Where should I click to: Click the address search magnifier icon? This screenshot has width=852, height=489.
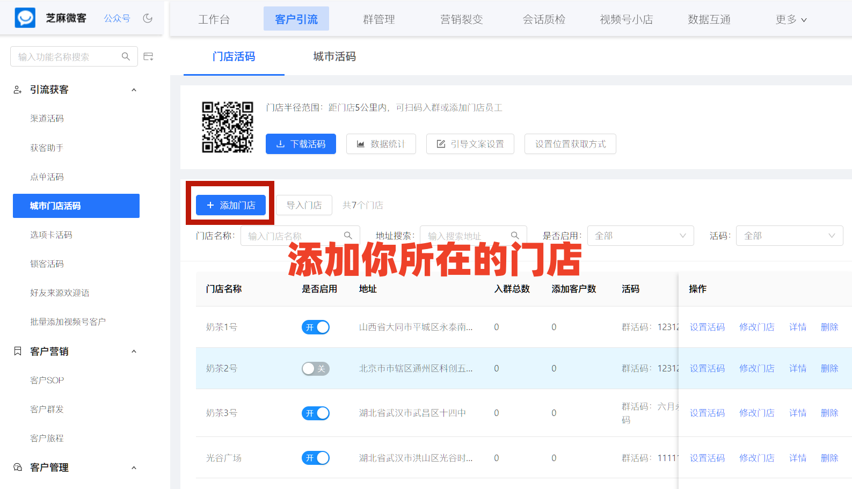tap(515, 236)
